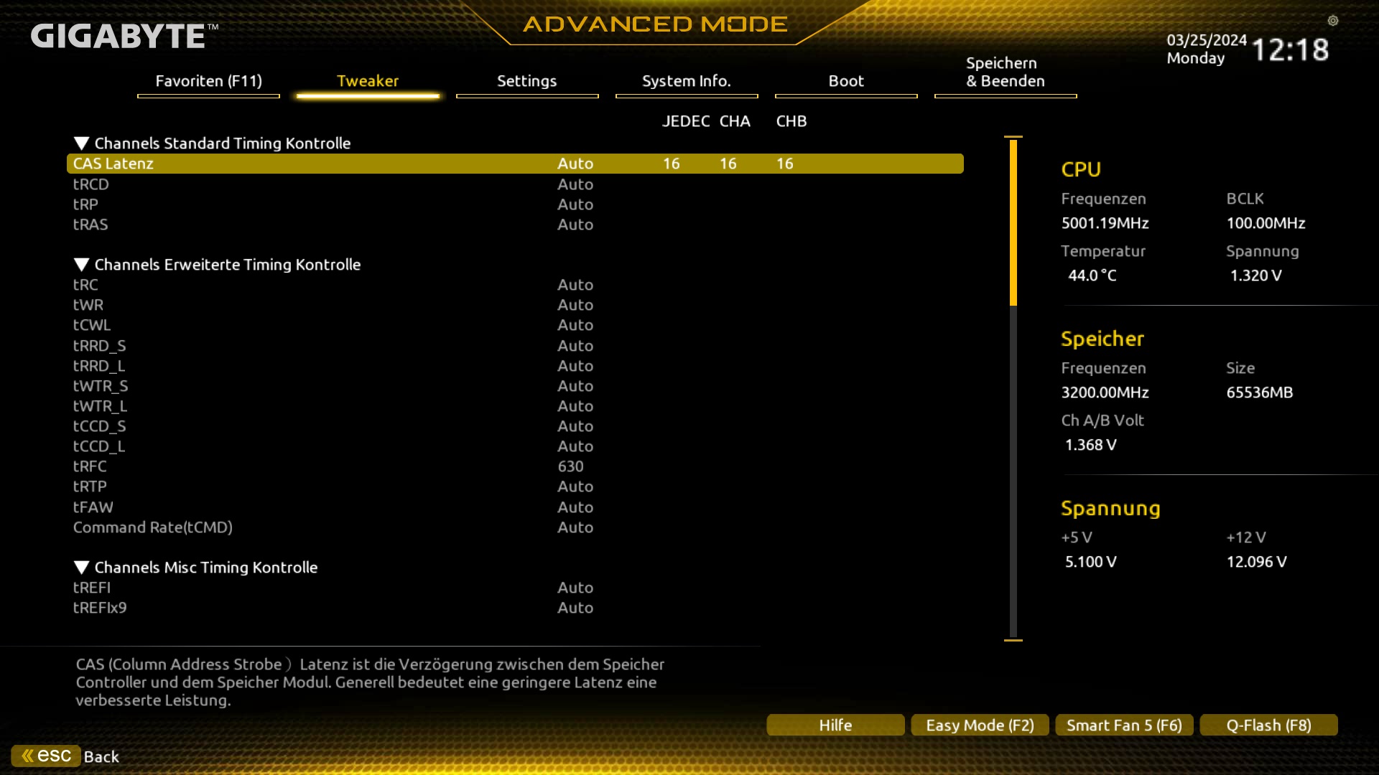Open Smart Fan 5 (F6)
This screenshot has height=775, width=1379.
[1124, 725]
